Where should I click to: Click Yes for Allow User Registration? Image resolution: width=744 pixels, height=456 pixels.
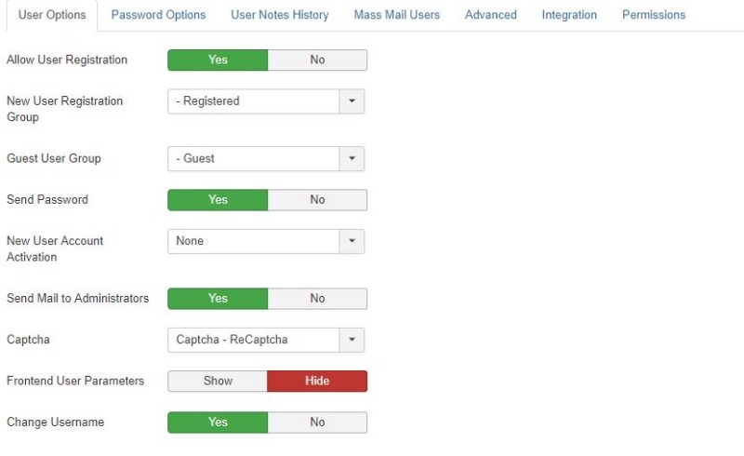pyautogui.click(x=218, y=60)
